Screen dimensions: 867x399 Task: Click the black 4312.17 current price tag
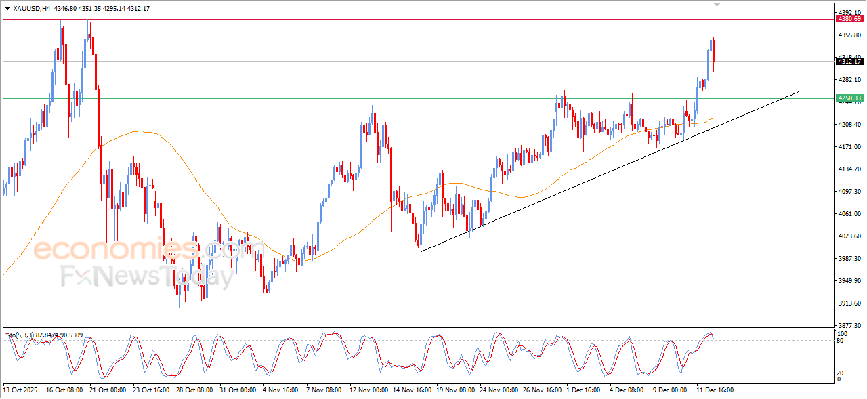tap(849, 62)
